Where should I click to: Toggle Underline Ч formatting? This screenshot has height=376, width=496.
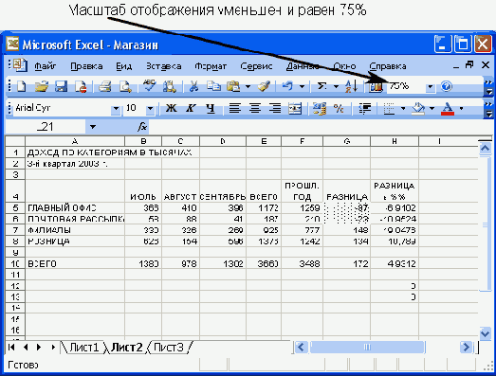(211, 108)
